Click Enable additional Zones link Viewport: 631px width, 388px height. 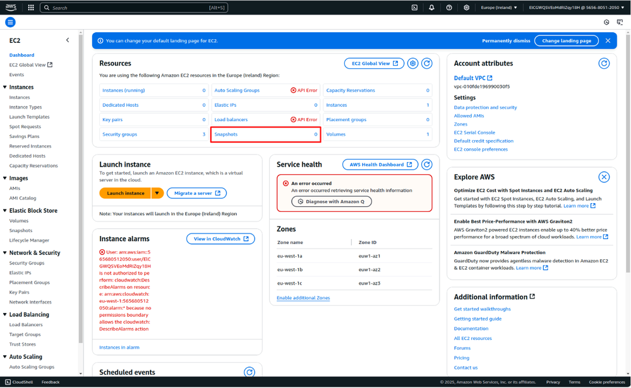tap(303, 298)
